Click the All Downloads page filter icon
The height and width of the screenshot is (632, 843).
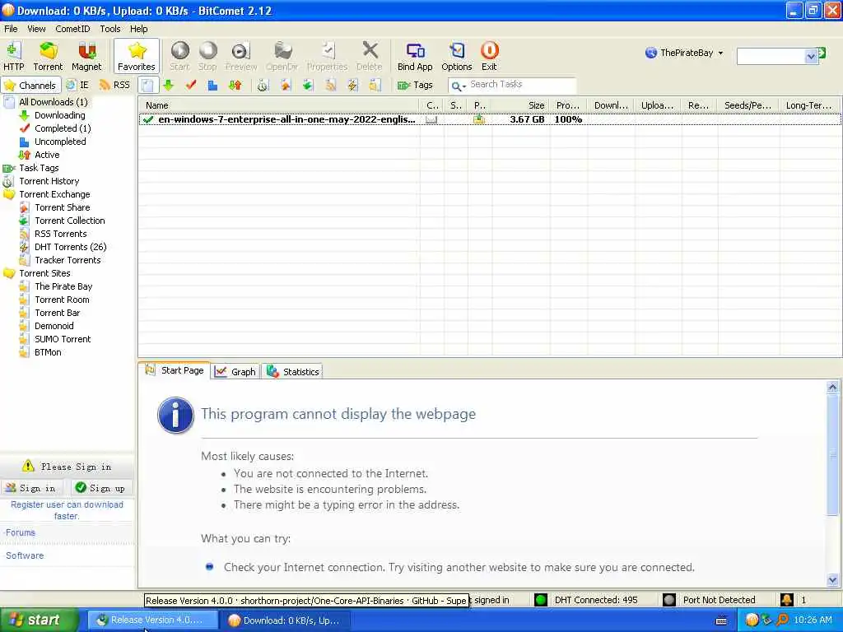[x=148, y=85]
